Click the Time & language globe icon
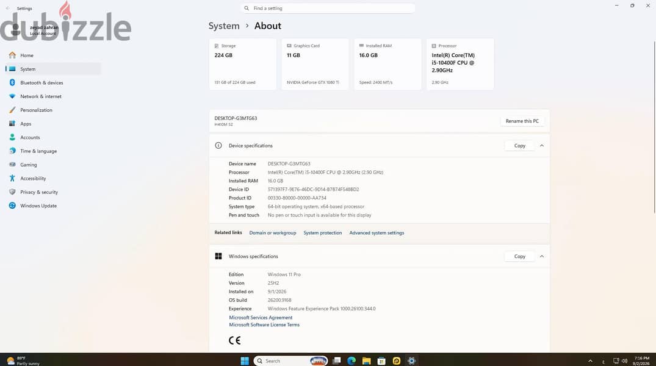The height and width of the screenshot is (366, 656). 12,151
